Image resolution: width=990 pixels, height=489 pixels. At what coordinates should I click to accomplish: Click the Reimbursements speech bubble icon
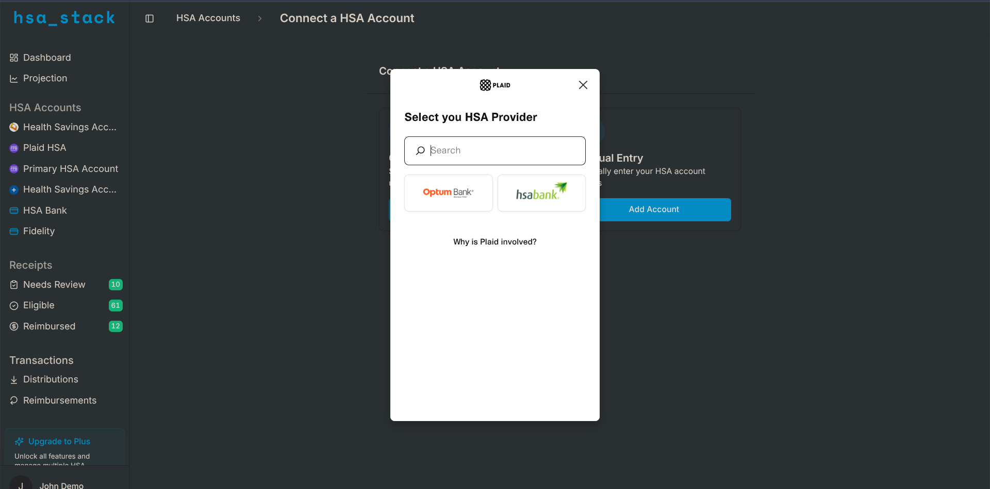tap(14, 400)
